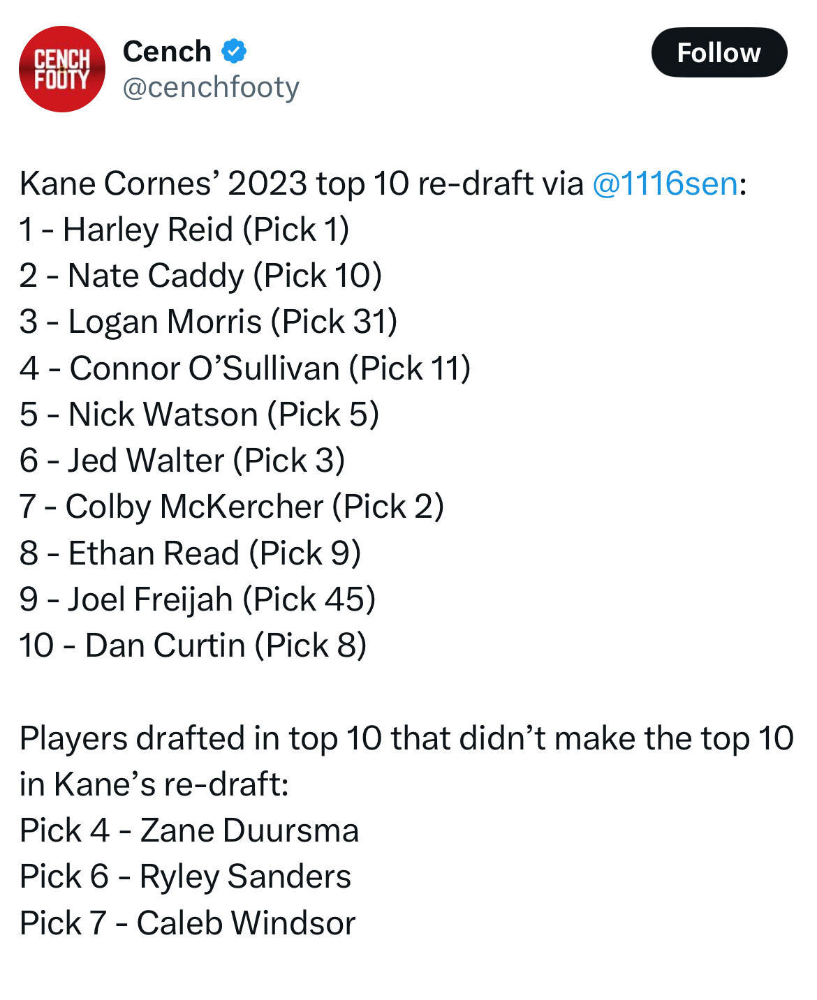Click the Cench Footy profile avatar
This screenshot has height=1000, width=817.
[62, 69]
